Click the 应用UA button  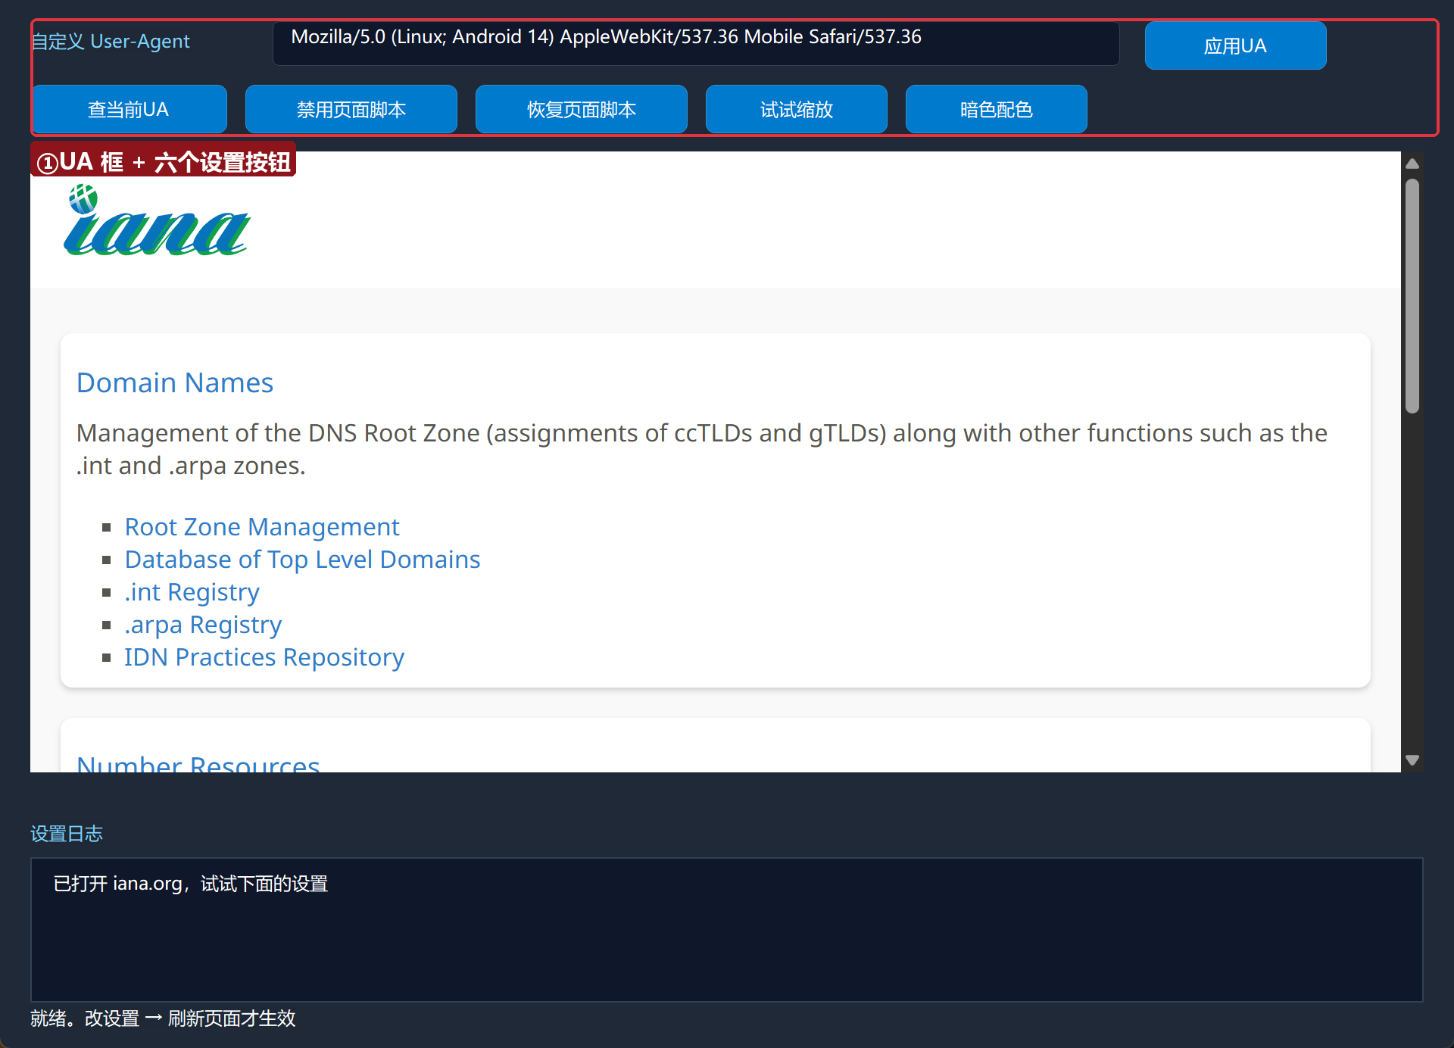1235,45
